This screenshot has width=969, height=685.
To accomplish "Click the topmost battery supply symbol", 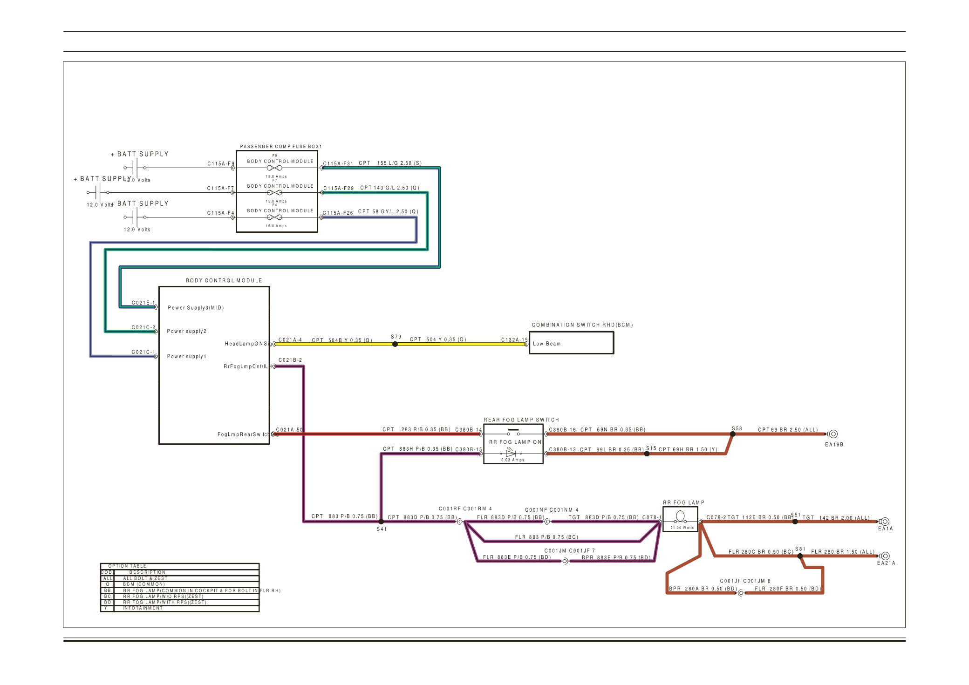I will pyautogui.click(x=136, y=168).
